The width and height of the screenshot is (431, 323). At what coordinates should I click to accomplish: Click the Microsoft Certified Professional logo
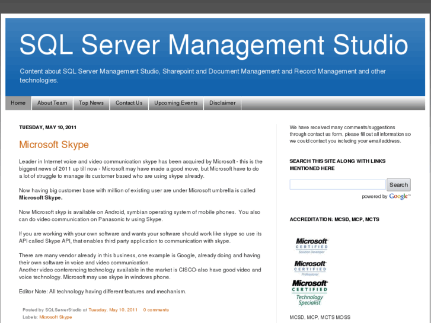click(x=310, y=268)
